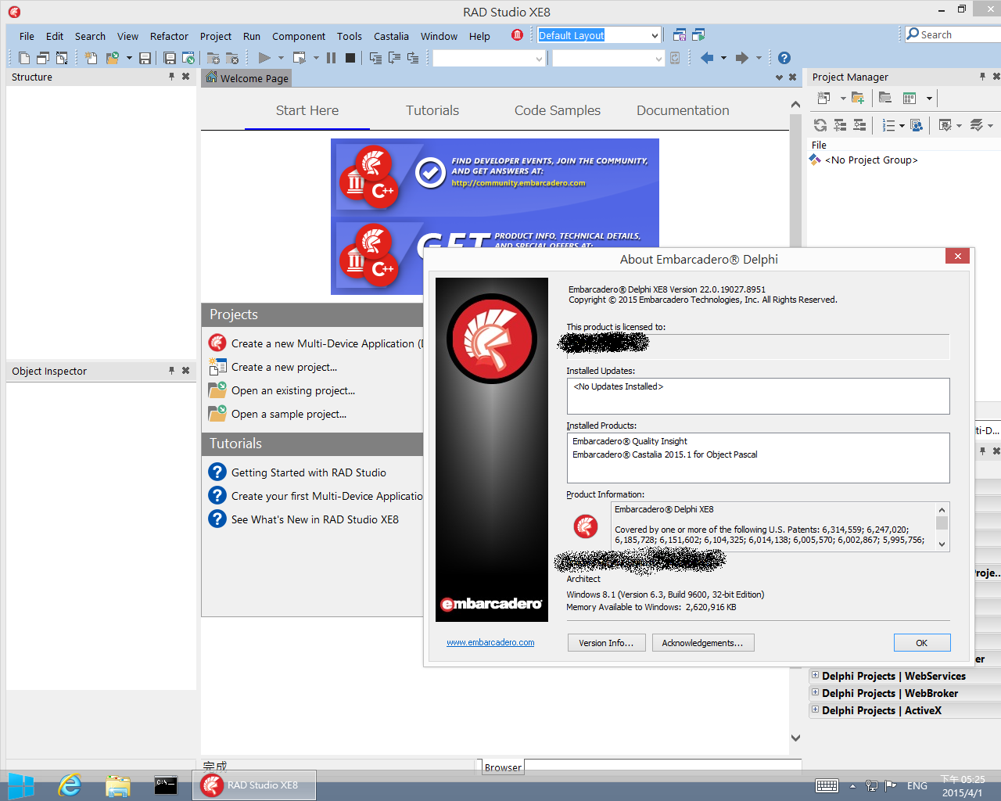Click See What's New in RAD Studio XE8
The height and width of the screenshot is (801, 1001).
click(x=314, y=519)
